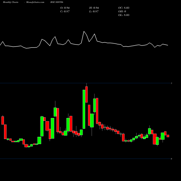Click the close value "C: 0.87"
The height and width of the screenshot is (181, 181).
65,12
